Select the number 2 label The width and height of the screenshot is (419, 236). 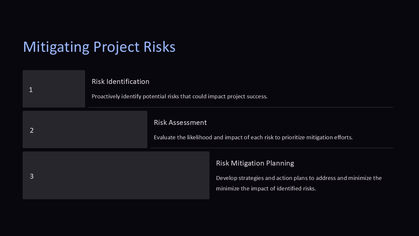(32, 130)
